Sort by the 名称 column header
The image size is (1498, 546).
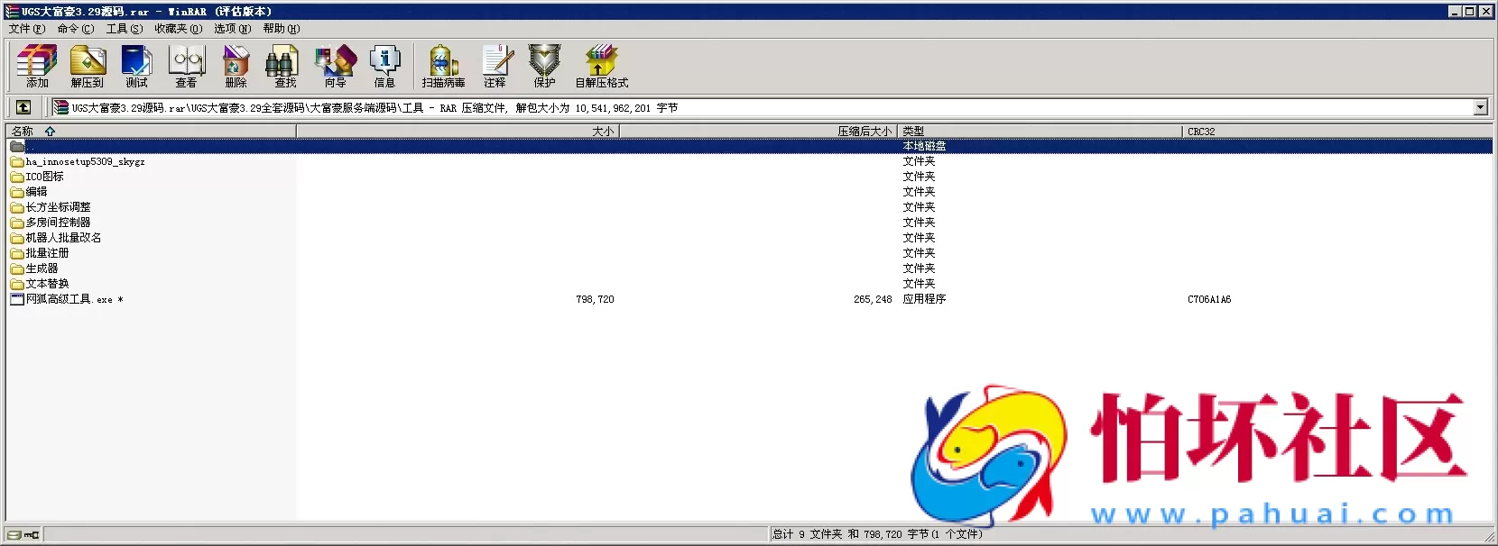pyautogui.click(x=151, y=132)
